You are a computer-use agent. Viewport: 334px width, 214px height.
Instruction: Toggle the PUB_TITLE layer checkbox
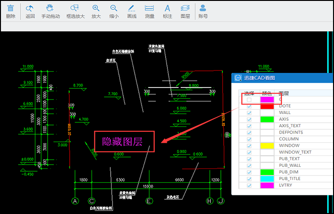pos(249,179)
